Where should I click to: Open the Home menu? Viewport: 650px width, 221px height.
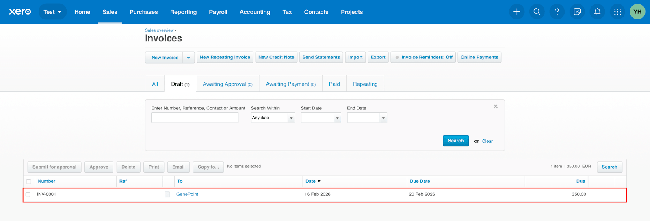[x=82, y=12]
